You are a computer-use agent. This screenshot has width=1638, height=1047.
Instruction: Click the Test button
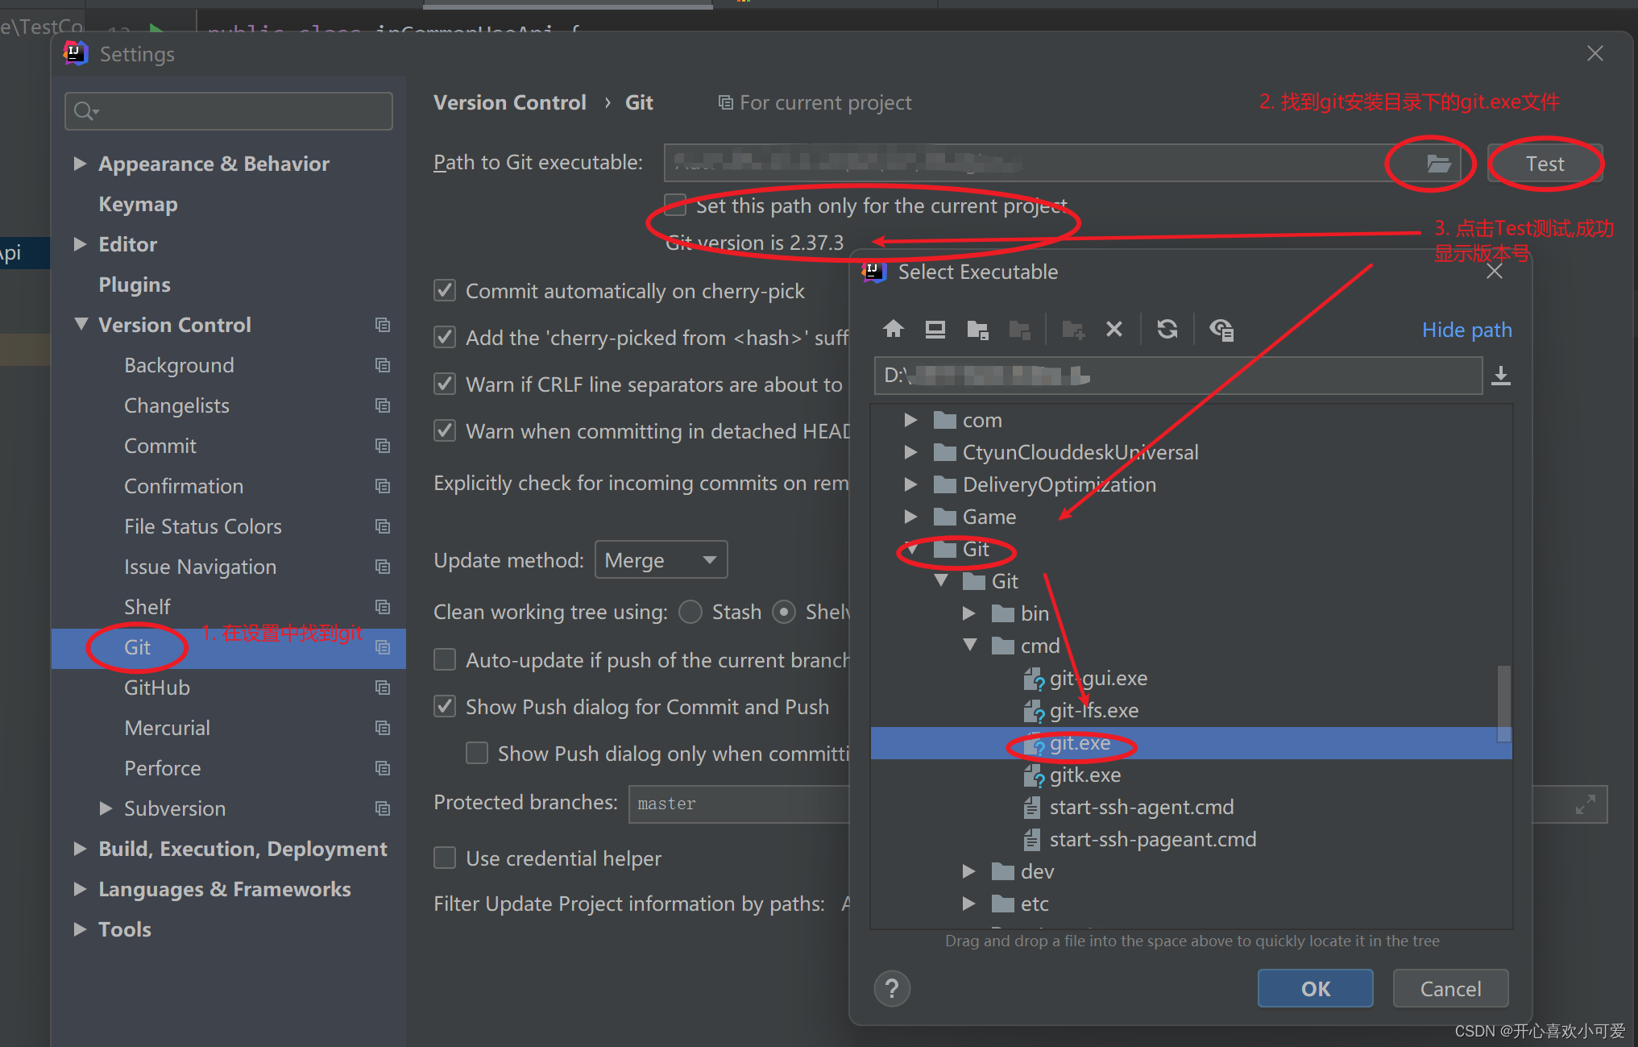click(x=1544, y=164)
